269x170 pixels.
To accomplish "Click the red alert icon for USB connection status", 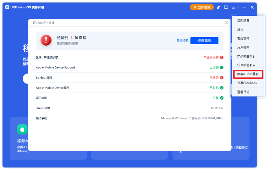I will tap(222, 57).
